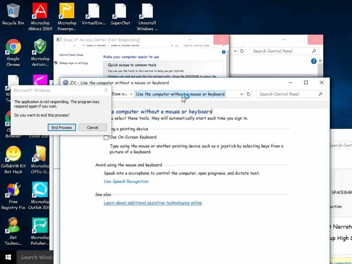Image resolution: width=352 pixels, height=264 pixels.
Task: Open Use Speech Recognition link
Action: (126, 181)
